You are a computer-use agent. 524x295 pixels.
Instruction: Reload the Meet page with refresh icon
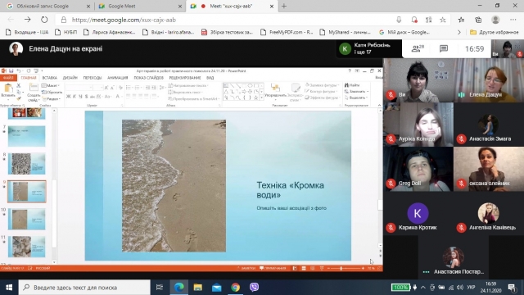[x=44, y=20]
